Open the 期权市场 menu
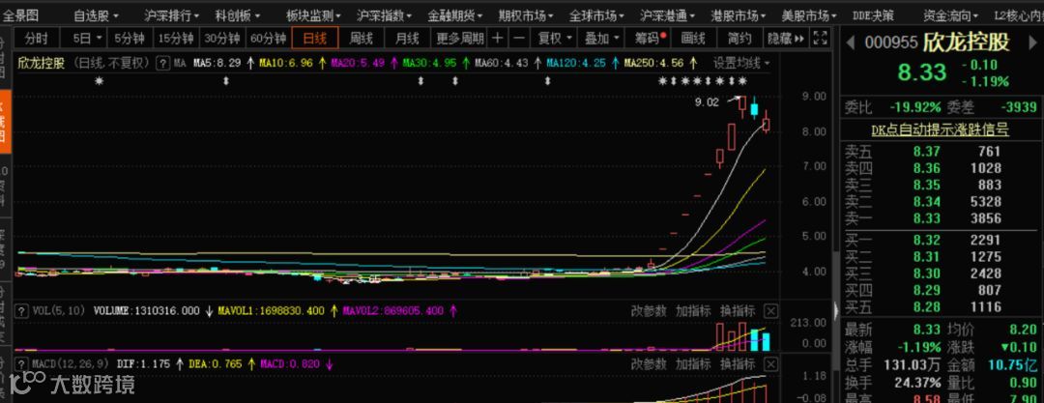The height and width of the screenshot is (403, 1044). click(x=526, y=14)
